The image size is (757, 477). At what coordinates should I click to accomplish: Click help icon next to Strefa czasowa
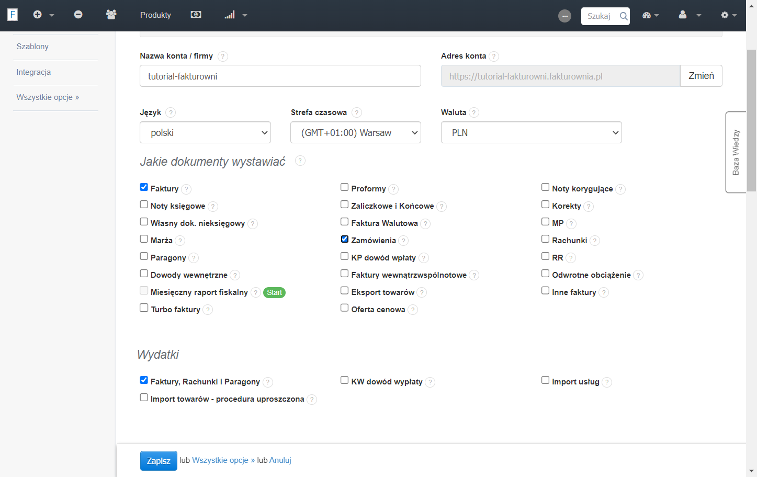pyautogui.click(x=357, y=112)
